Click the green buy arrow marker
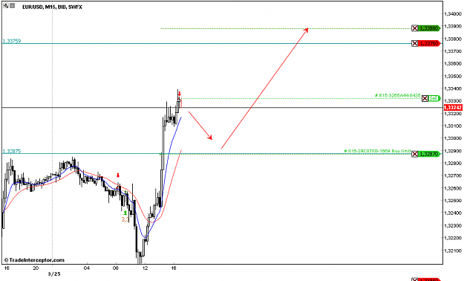The height and width of the screenshot is (281, 464). pos(125,213)
